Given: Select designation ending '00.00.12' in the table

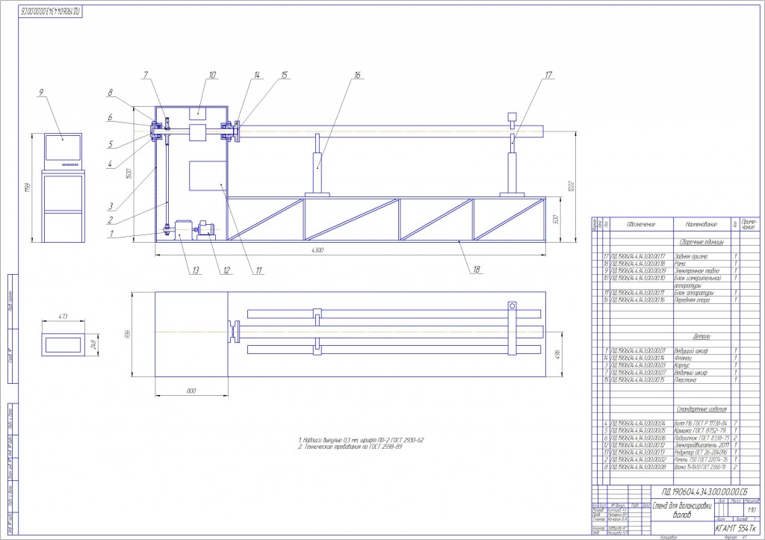Looking at the screenshot, I should coord(638,445).
